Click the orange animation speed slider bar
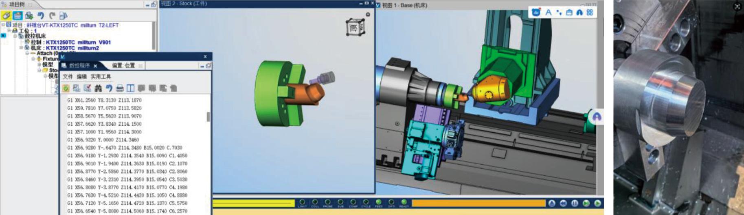This screenshot has height=215, width=744. (x=478, y=203)
